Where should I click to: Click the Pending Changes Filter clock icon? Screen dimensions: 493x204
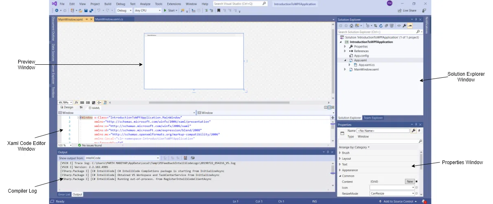click(x=368, y=26)
